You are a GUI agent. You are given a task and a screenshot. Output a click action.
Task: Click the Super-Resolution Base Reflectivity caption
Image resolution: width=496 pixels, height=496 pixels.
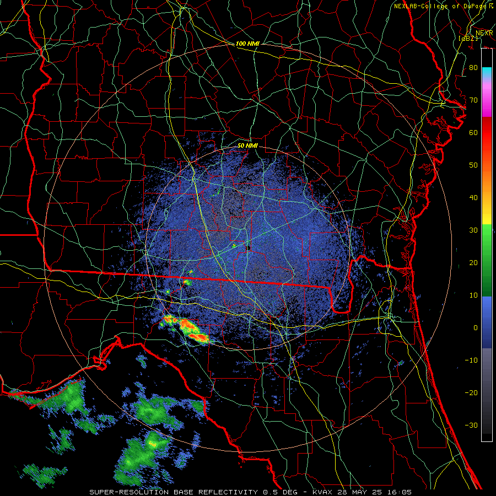pyautogui.click(x=250, y=492)
